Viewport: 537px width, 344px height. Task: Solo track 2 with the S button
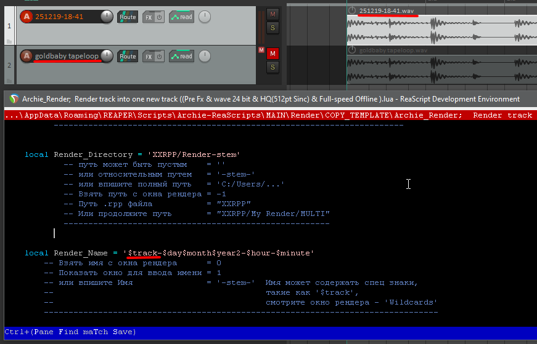273,67
